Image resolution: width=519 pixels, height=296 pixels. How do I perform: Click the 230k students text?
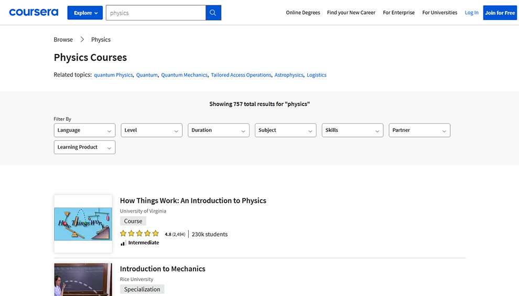210,234
